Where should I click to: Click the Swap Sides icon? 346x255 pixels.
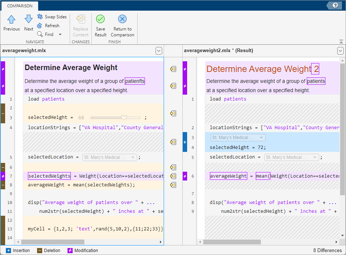[x=40, y=17]
